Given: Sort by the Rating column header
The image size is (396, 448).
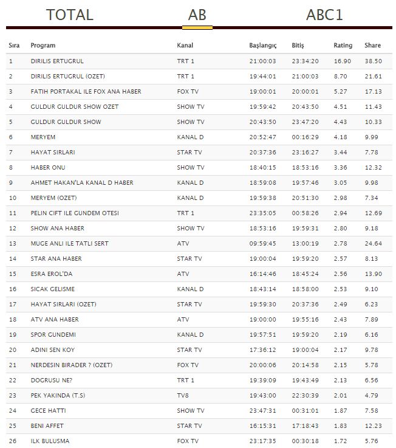Looking at the screenshot, I should (x=343, y=46).
